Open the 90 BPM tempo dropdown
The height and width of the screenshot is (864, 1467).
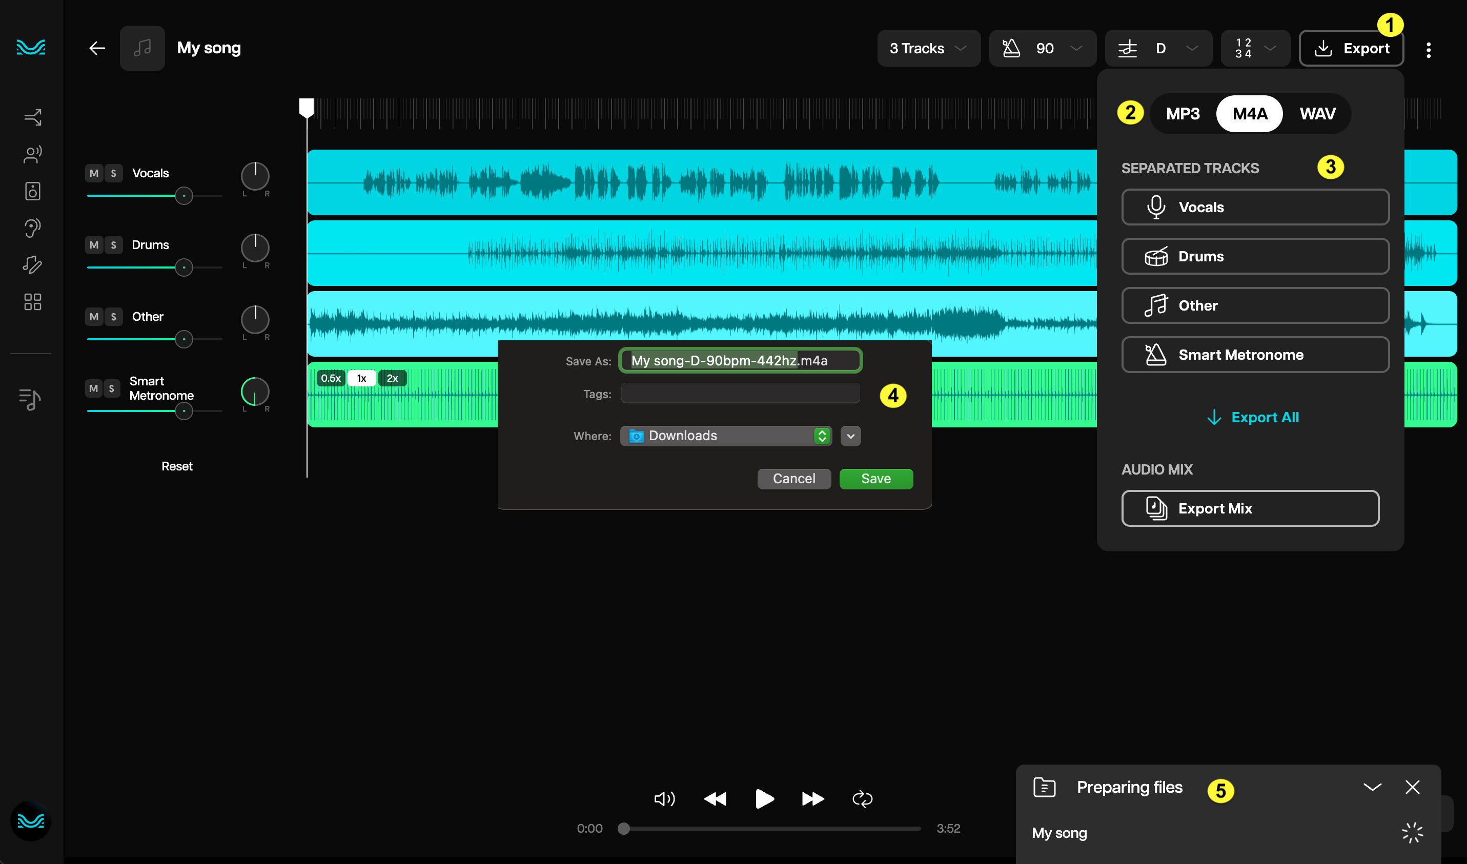[1043, 48]
